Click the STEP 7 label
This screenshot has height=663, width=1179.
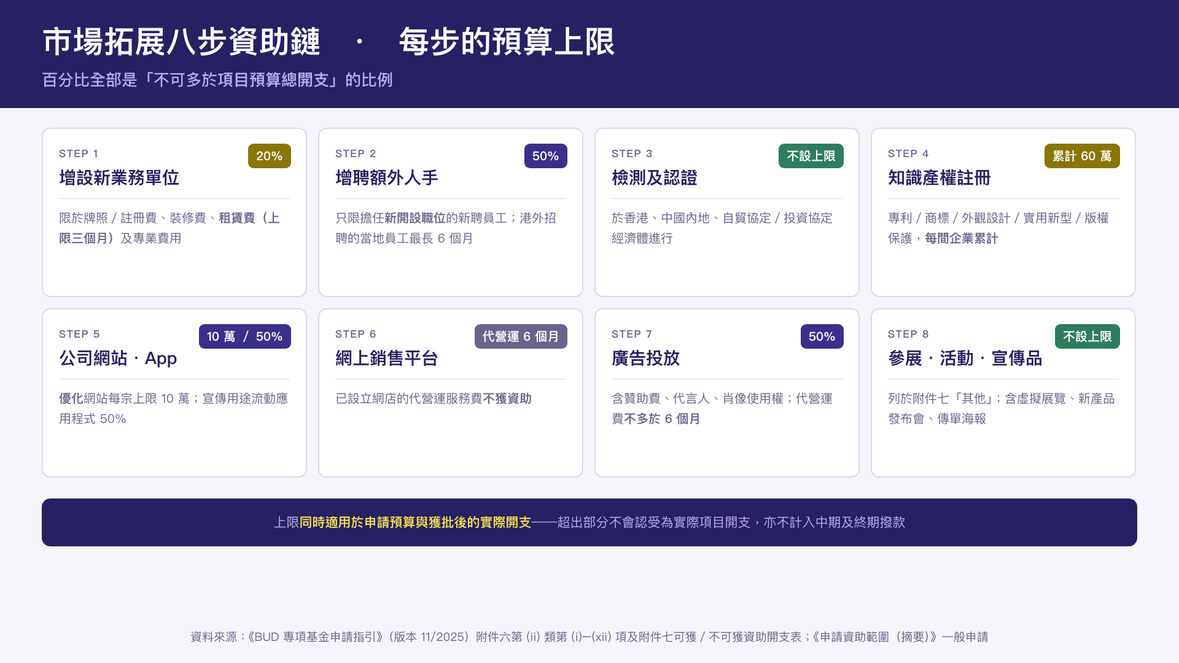[x=632, y=334]
